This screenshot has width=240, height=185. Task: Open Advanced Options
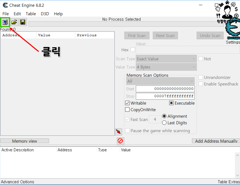(18, 182)
